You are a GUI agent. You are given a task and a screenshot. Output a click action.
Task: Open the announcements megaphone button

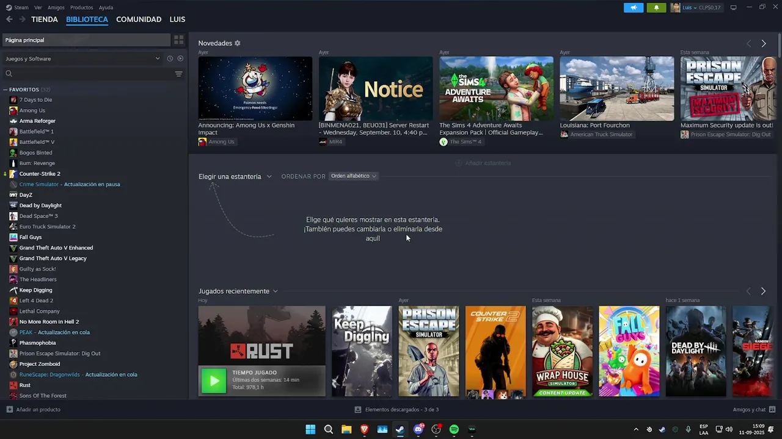point(634,7)
